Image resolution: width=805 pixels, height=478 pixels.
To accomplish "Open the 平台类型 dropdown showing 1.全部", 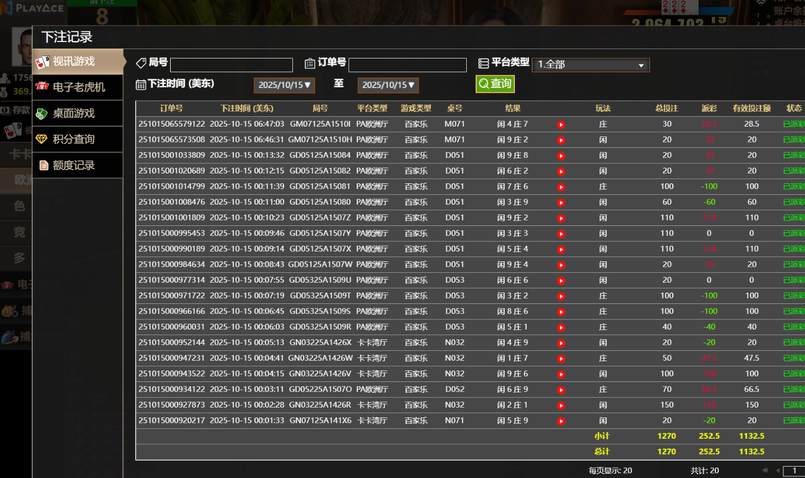I will coord(590,65).
